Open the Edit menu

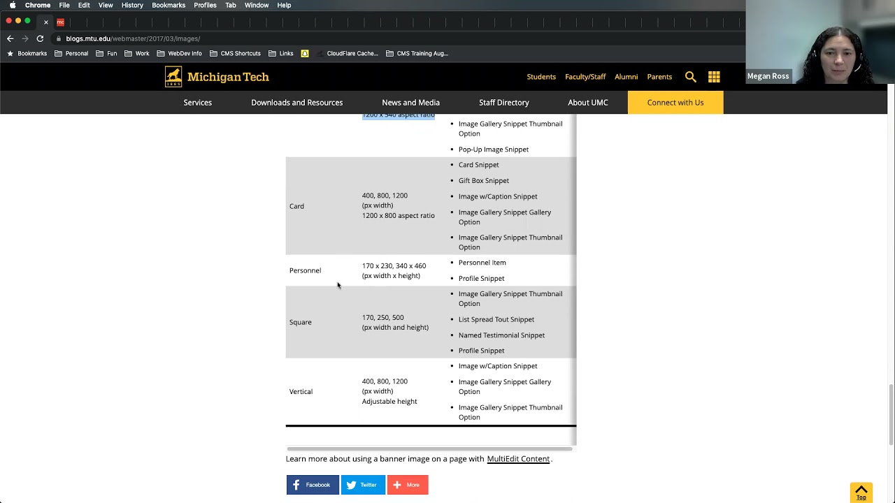84,5
